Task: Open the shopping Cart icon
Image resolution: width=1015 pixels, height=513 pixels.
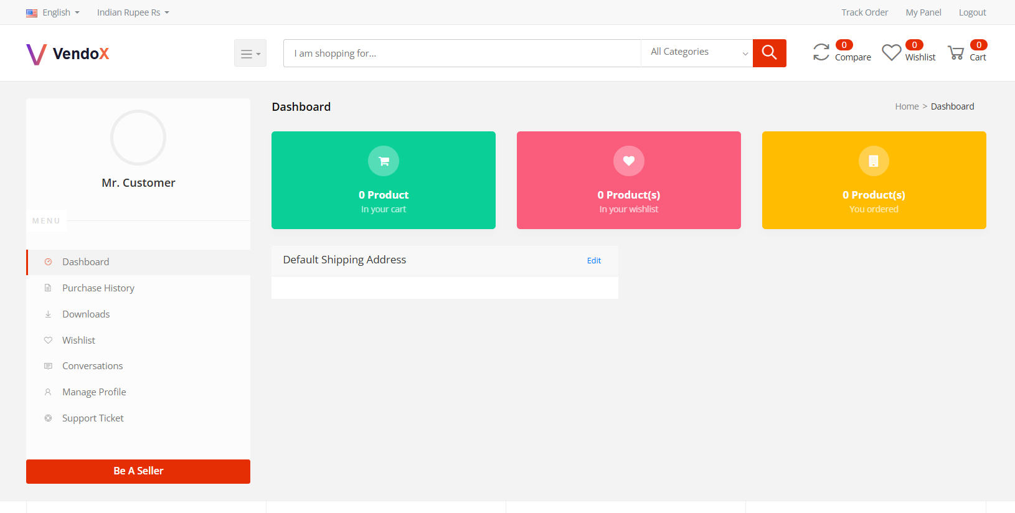Action: 956,53
